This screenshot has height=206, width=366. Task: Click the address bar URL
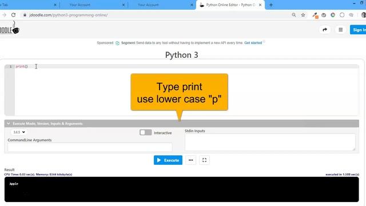69,15
